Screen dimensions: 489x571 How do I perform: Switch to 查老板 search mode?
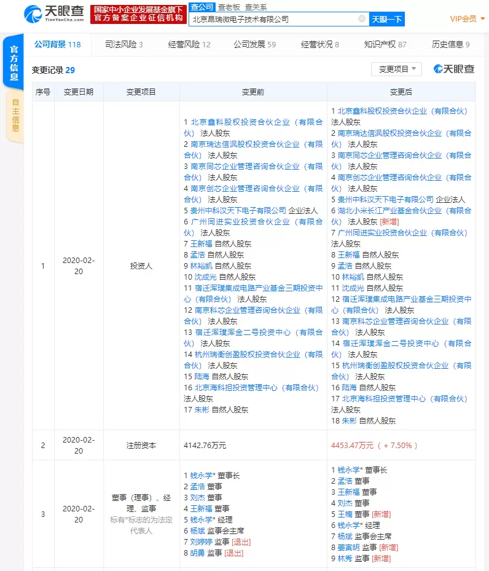pyautogui.click(x=230, y=7)
